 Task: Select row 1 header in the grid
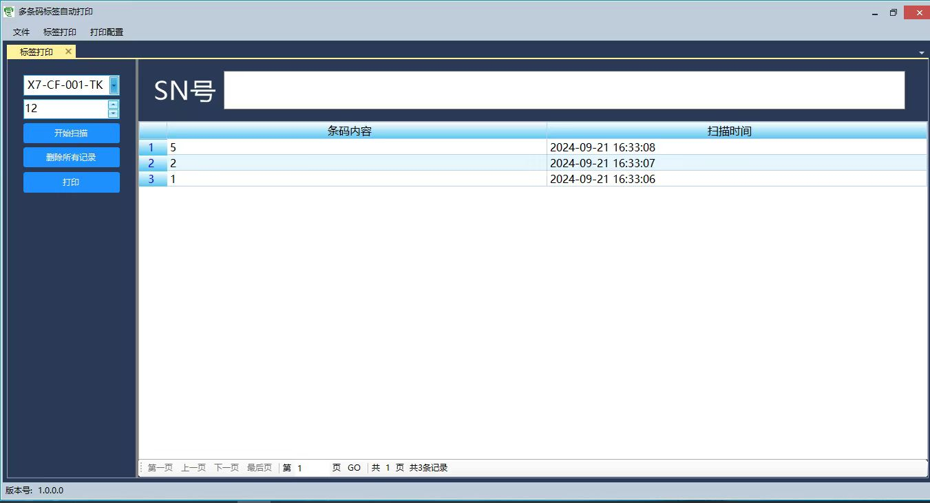click(x=152, y=147)
